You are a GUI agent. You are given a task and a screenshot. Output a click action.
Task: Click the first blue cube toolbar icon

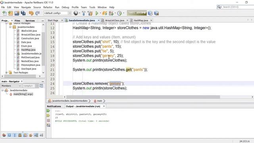click(x=150, y=13)
